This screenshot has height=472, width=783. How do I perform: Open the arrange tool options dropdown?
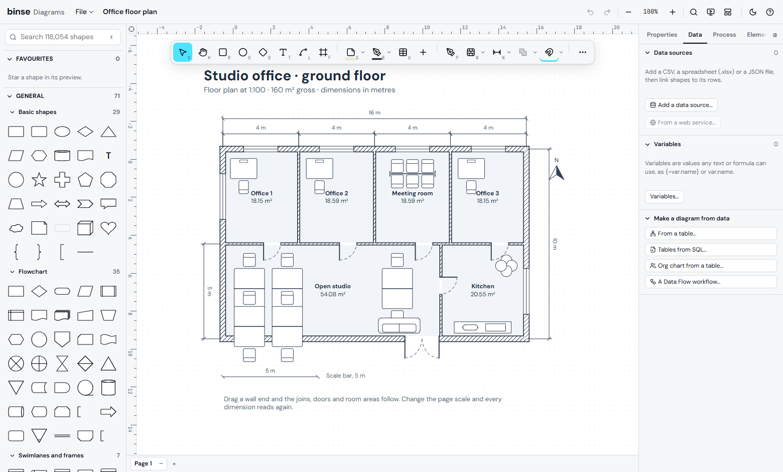[535, 52]
